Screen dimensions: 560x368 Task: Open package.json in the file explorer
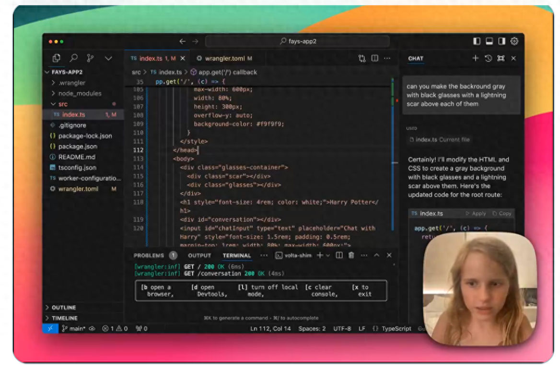pyautogui.click(x=78, y=146)
